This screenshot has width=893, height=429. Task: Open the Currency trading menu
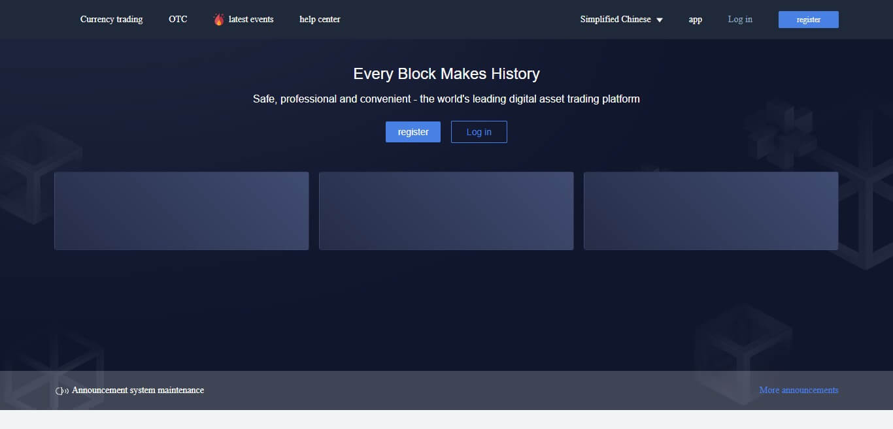111,19
